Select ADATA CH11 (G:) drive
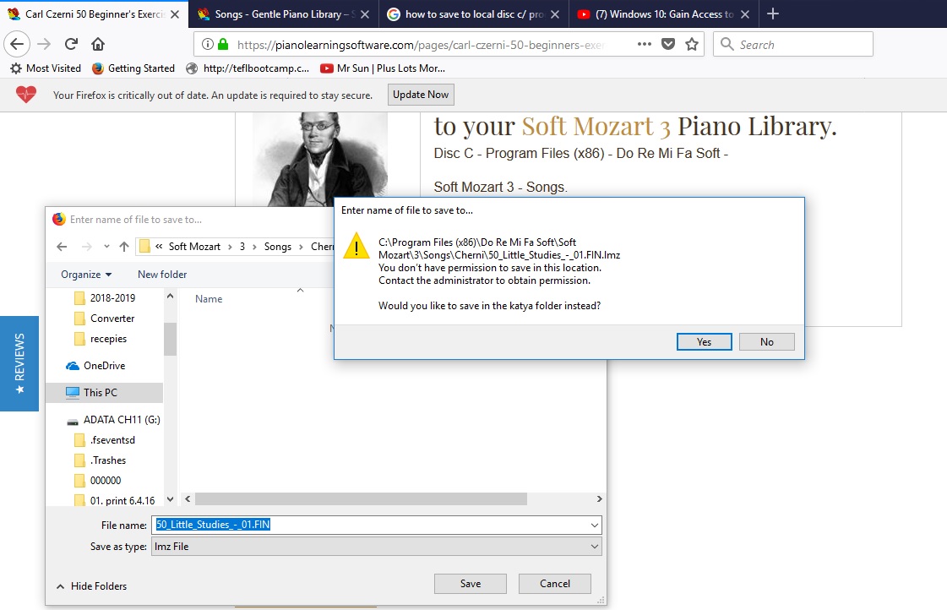The image size is (947, 610). pos(113,420)
